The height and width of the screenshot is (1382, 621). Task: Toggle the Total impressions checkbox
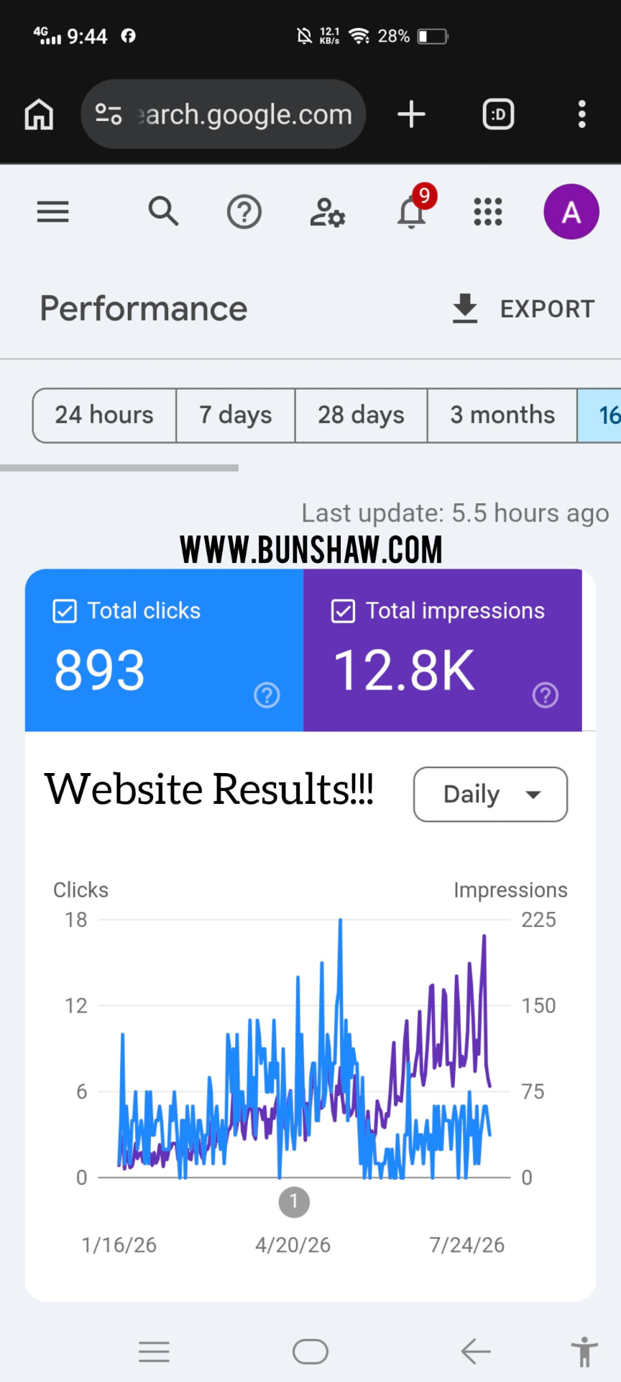pyautogui.click(x=343, y=611)
